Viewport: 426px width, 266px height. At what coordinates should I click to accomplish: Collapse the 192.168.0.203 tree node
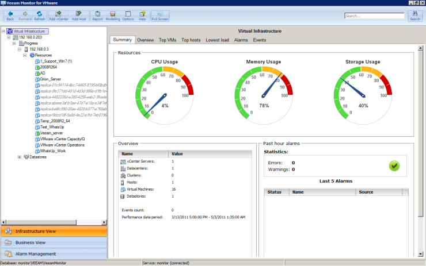9,37
